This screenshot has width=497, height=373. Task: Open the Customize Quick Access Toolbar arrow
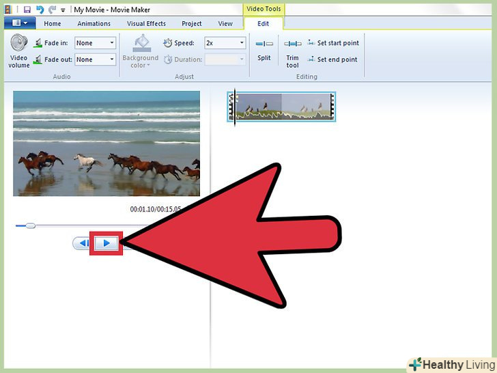pos(63,10)
